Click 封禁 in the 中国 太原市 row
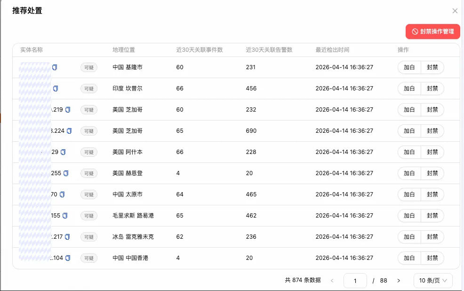The width and height of the screenshot is (464, 291). tap(432, 194)
